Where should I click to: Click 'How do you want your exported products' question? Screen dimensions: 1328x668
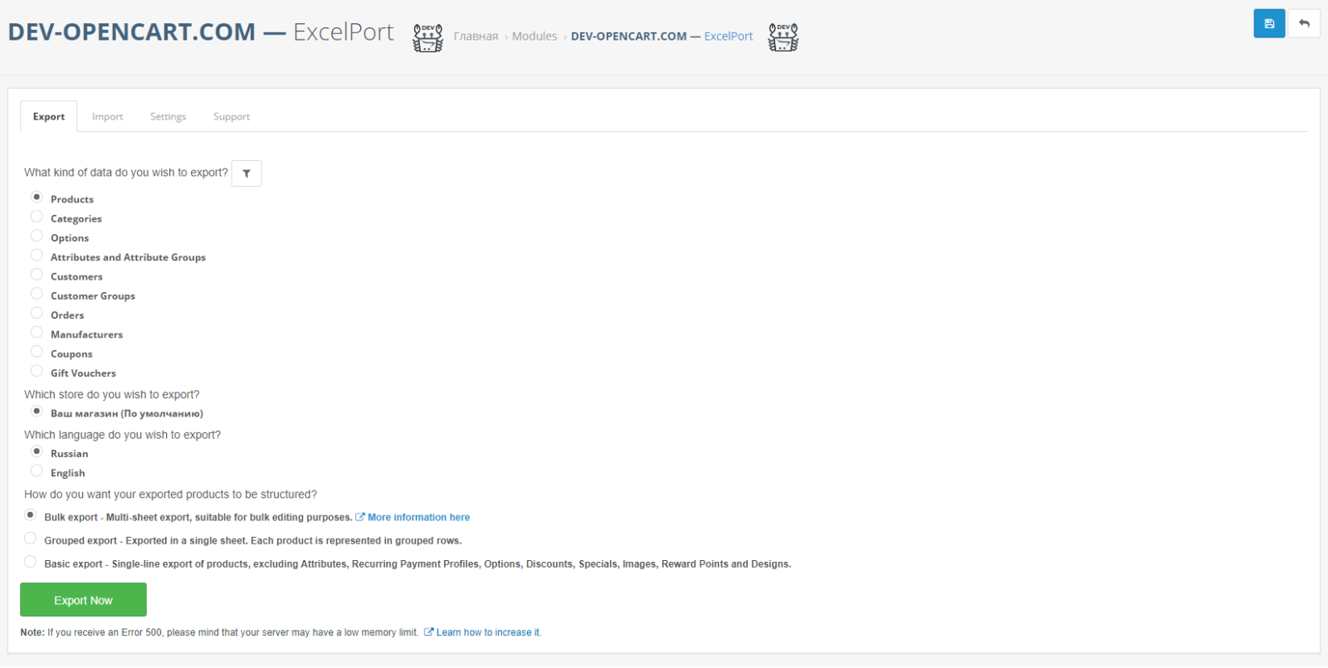coord(170,495)
